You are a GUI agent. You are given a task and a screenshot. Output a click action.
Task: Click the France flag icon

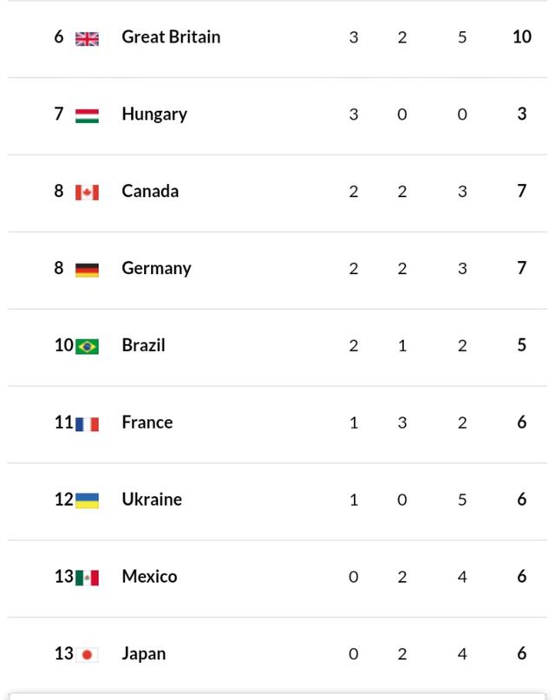point(87,423)
